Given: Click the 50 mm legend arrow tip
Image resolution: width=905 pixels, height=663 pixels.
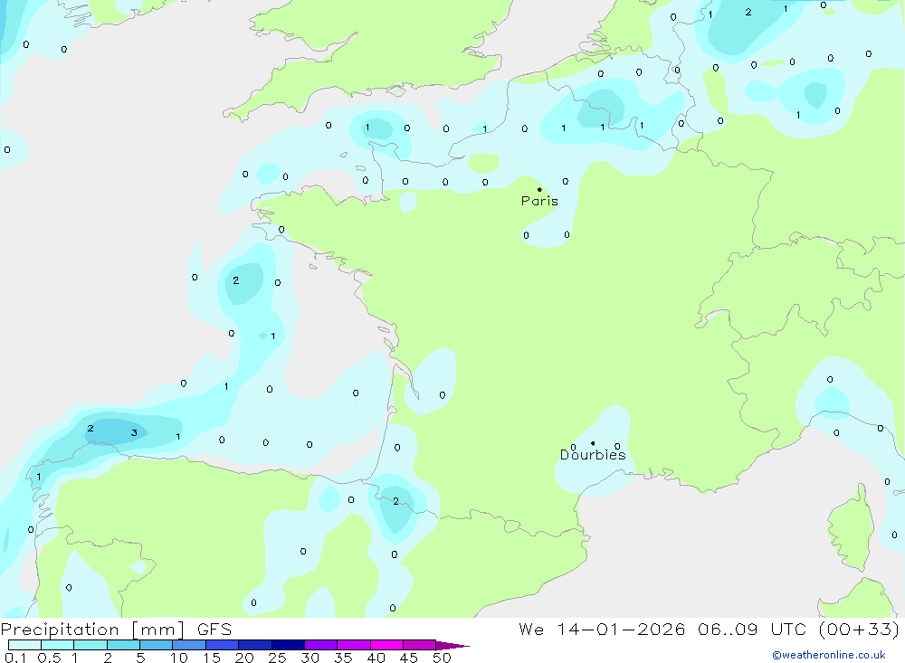Looking at the screenshot, I should (452, 646).
